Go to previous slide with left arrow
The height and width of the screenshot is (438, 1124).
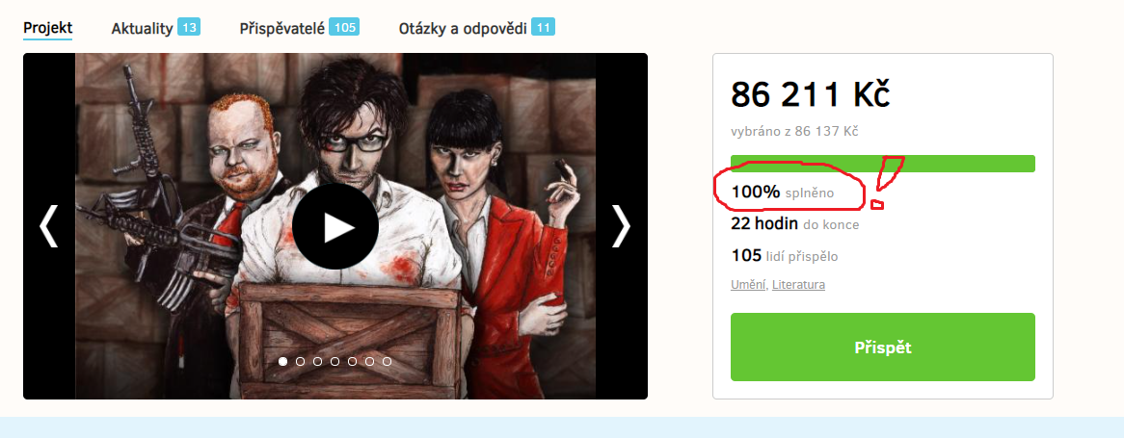tap(49, 226)
